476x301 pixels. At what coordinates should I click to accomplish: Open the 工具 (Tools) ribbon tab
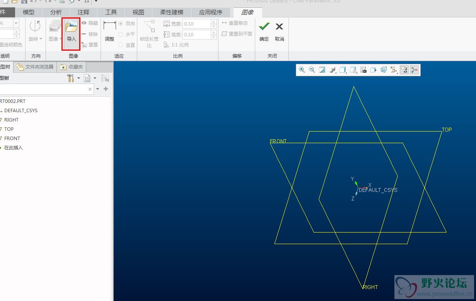111,12
